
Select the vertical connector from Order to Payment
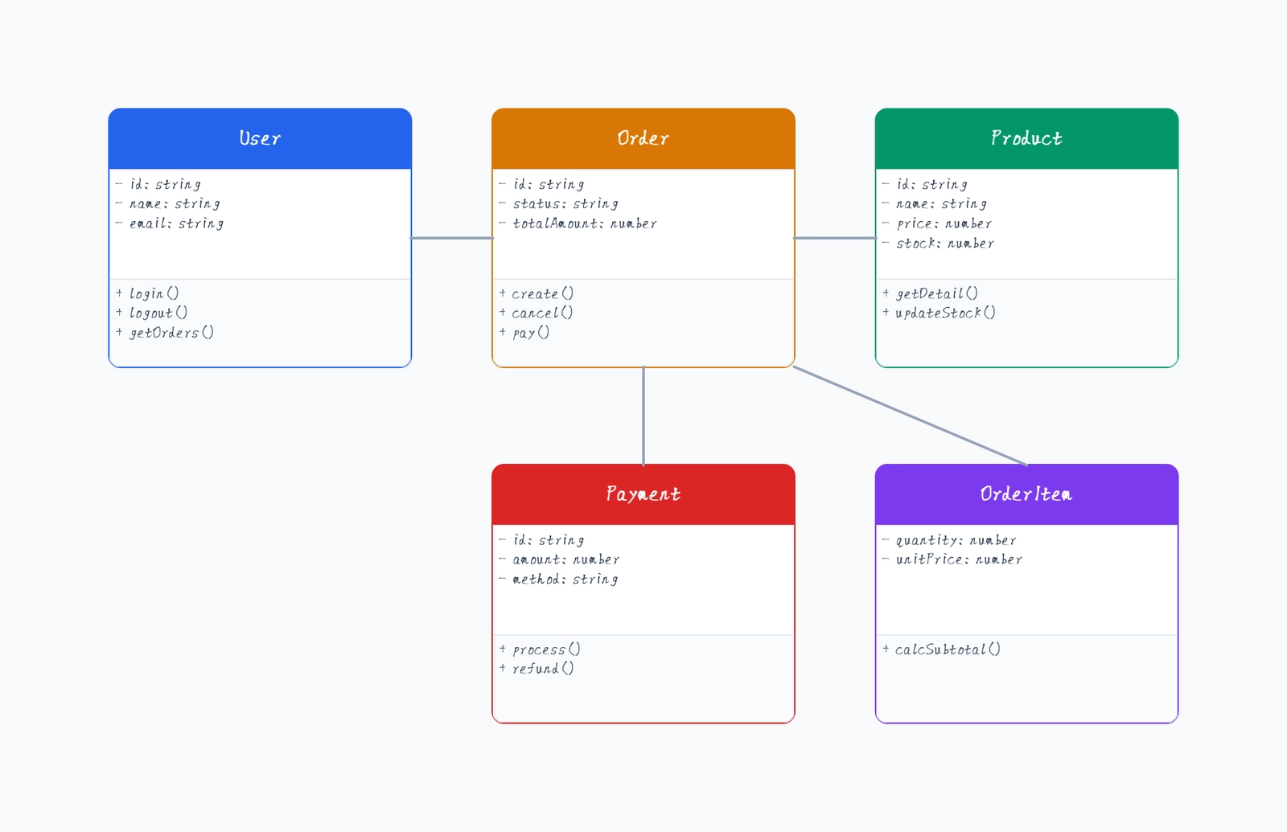(643, 416)
